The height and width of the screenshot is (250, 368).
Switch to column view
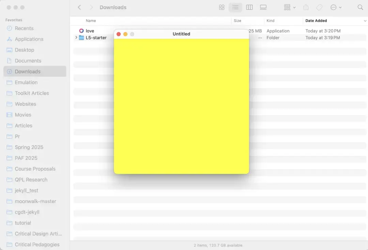click(x=249, y=7)
